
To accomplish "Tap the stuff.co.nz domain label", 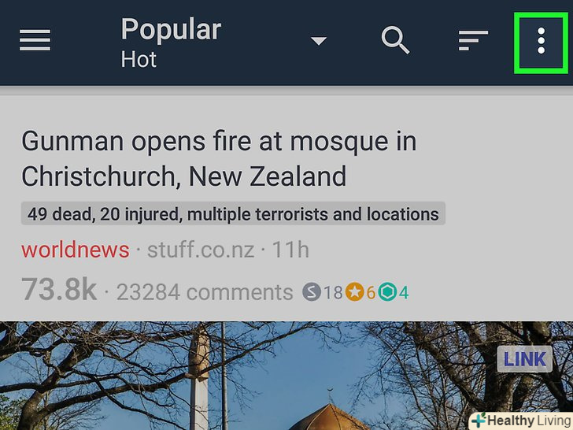I will [x=201, y=250].
